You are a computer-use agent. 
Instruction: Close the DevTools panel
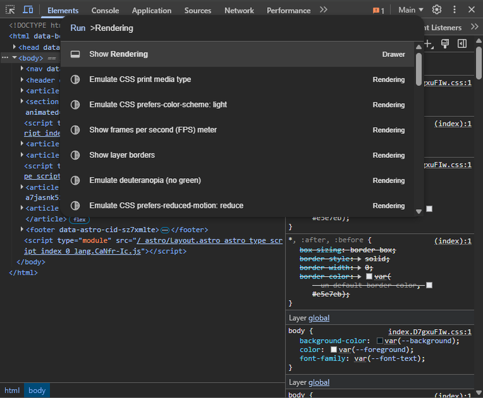pyautogui.click(x=472, y=10)
